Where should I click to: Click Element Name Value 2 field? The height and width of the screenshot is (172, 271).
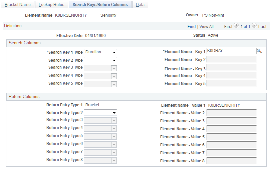coord(231,113)
